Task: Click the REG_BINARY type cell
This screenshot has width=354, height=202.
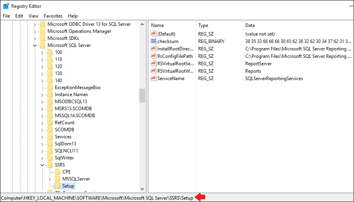Action: (211, 41)
